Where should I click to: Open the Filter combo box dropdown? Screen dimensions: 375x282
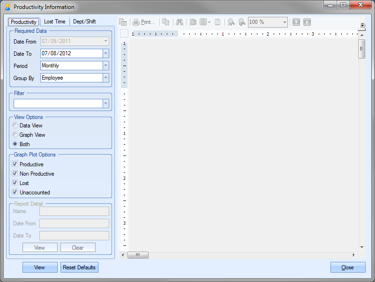[x=105, y=104]
